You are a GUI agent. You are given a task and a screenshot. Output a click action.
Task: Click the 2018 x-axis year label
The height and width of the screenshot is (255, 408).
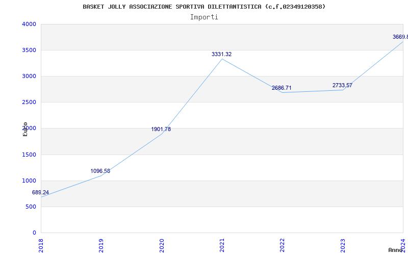(x=41, y=245)
